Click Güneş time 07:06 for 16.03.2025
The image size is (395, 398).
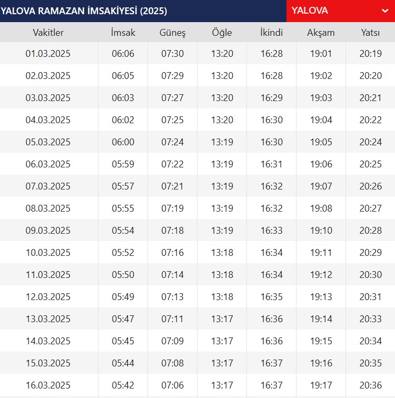click(172, 385)
